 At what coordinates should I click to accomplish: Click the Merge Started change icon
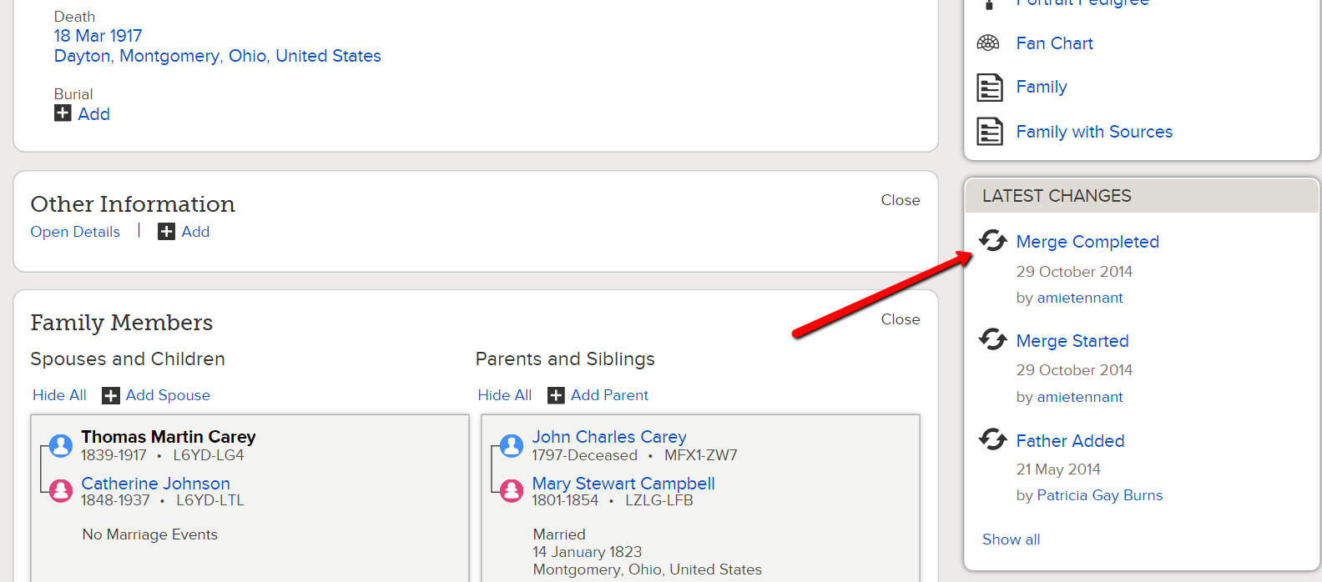(992, 340)
